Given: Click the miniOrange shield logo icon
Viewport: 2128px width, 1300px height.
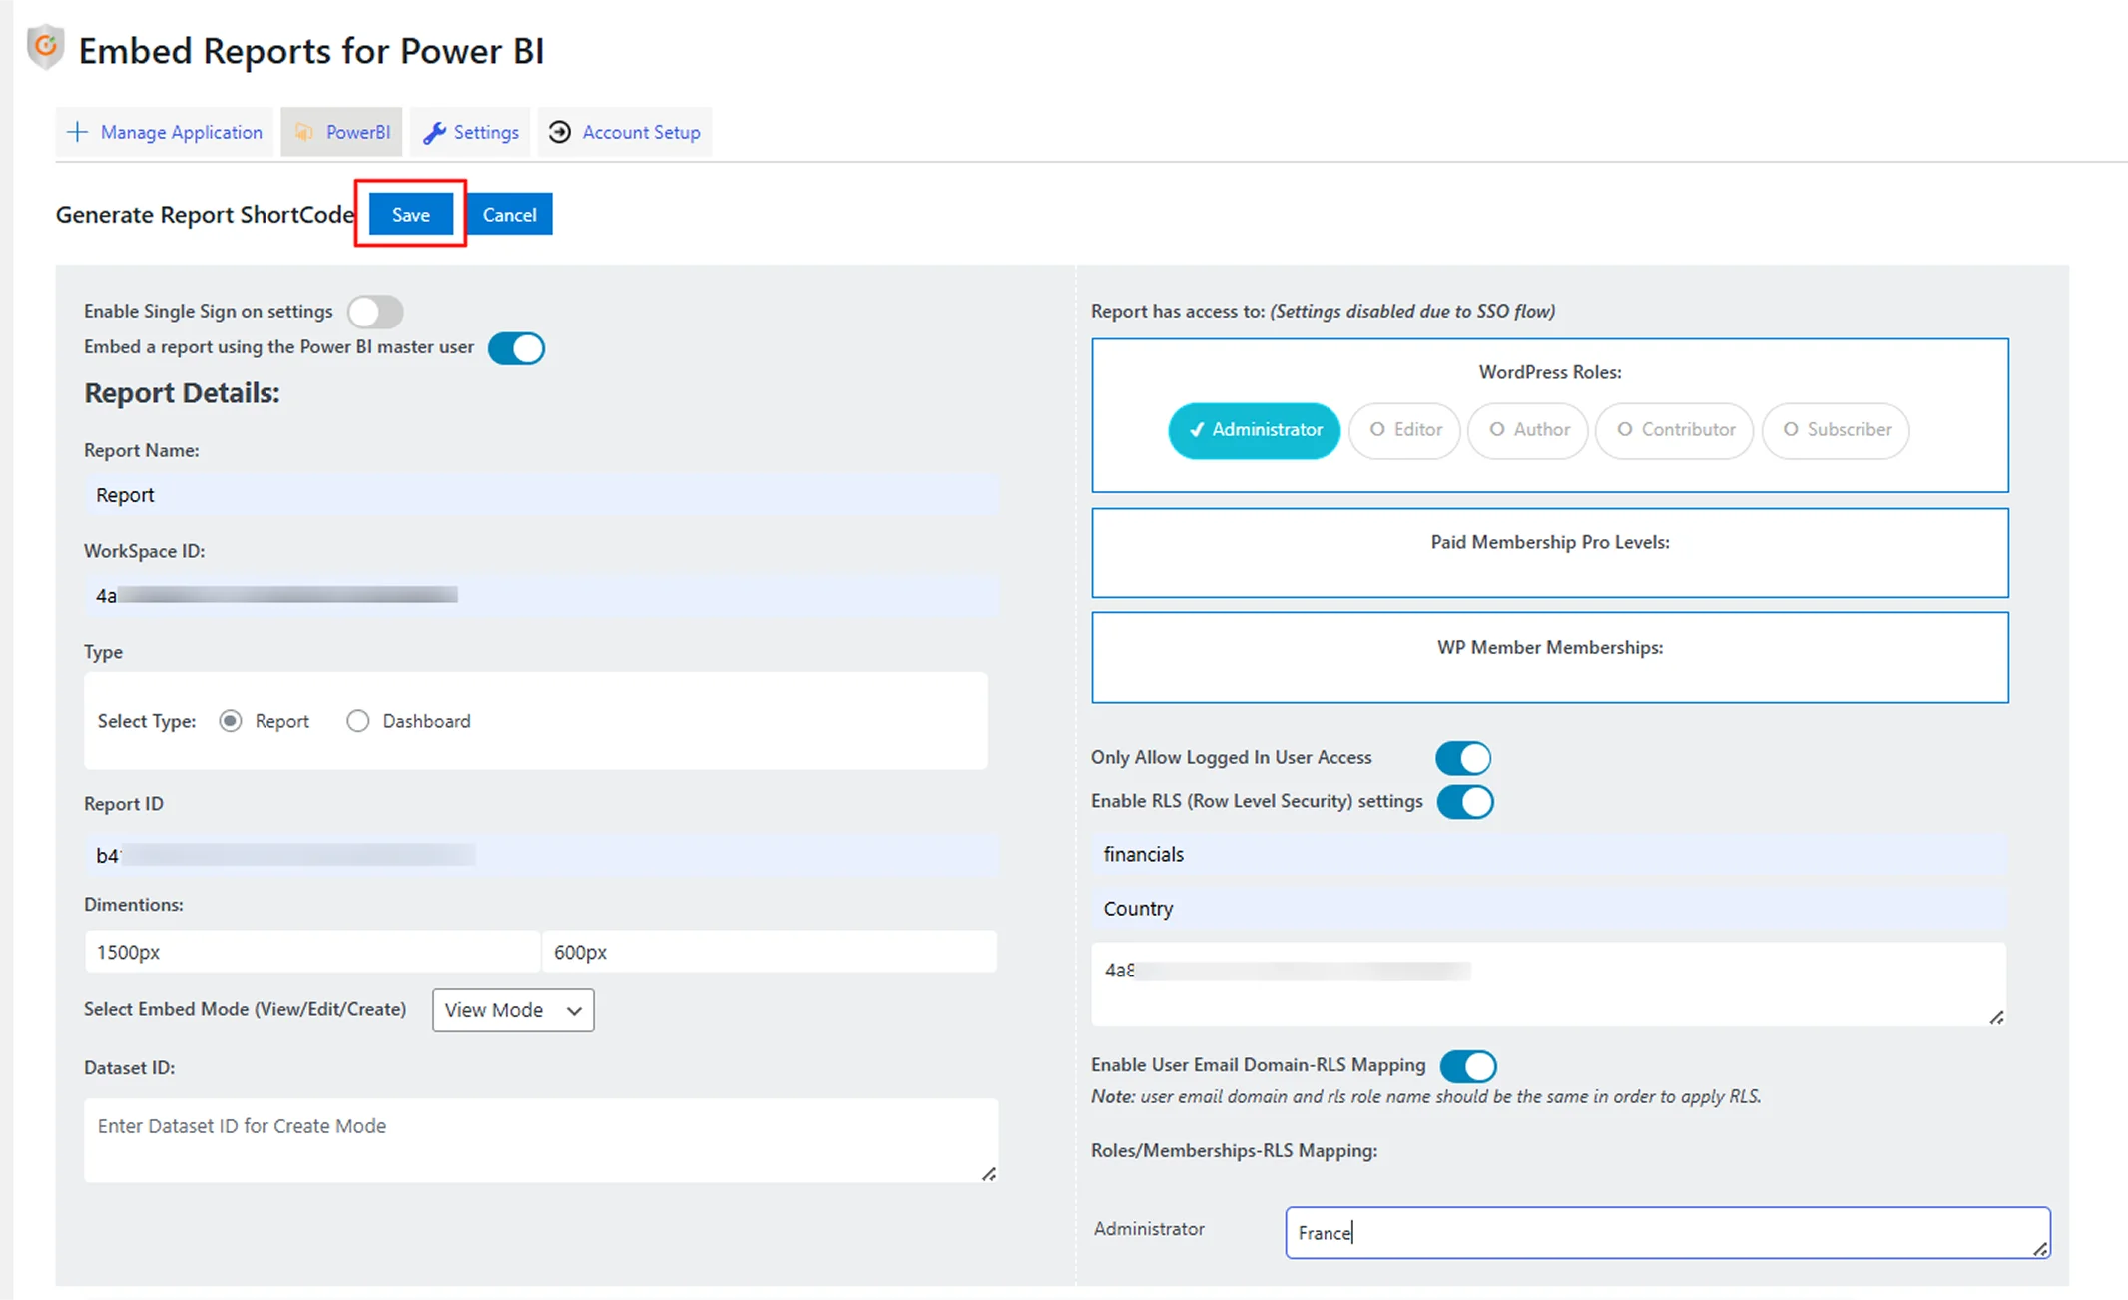Looking at the screenshot, I should point(46,48).
